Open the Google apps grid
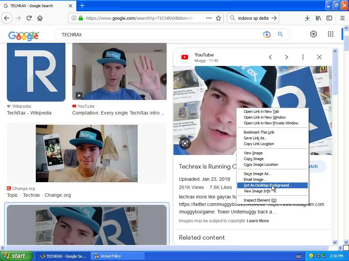The width and height of the screenshot is (349, 261). pyautogui.click(x=331, y=34)
